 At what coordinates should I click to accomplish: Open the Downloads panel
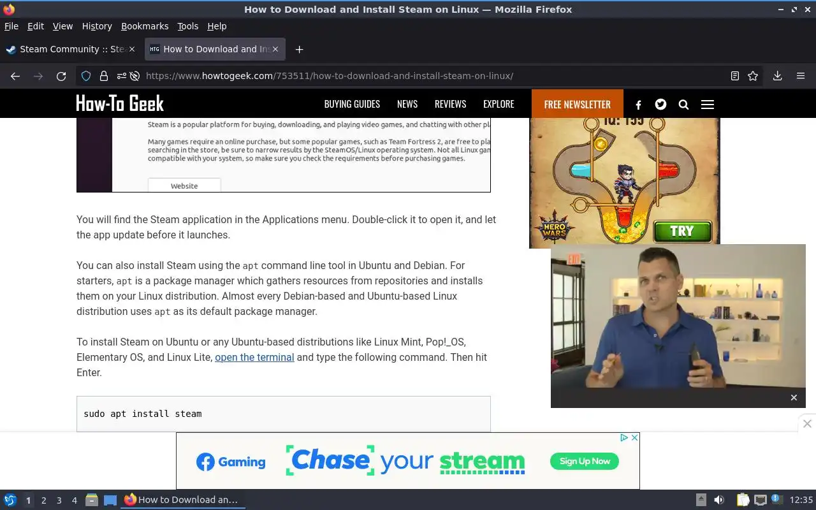[x=777, y=76]
